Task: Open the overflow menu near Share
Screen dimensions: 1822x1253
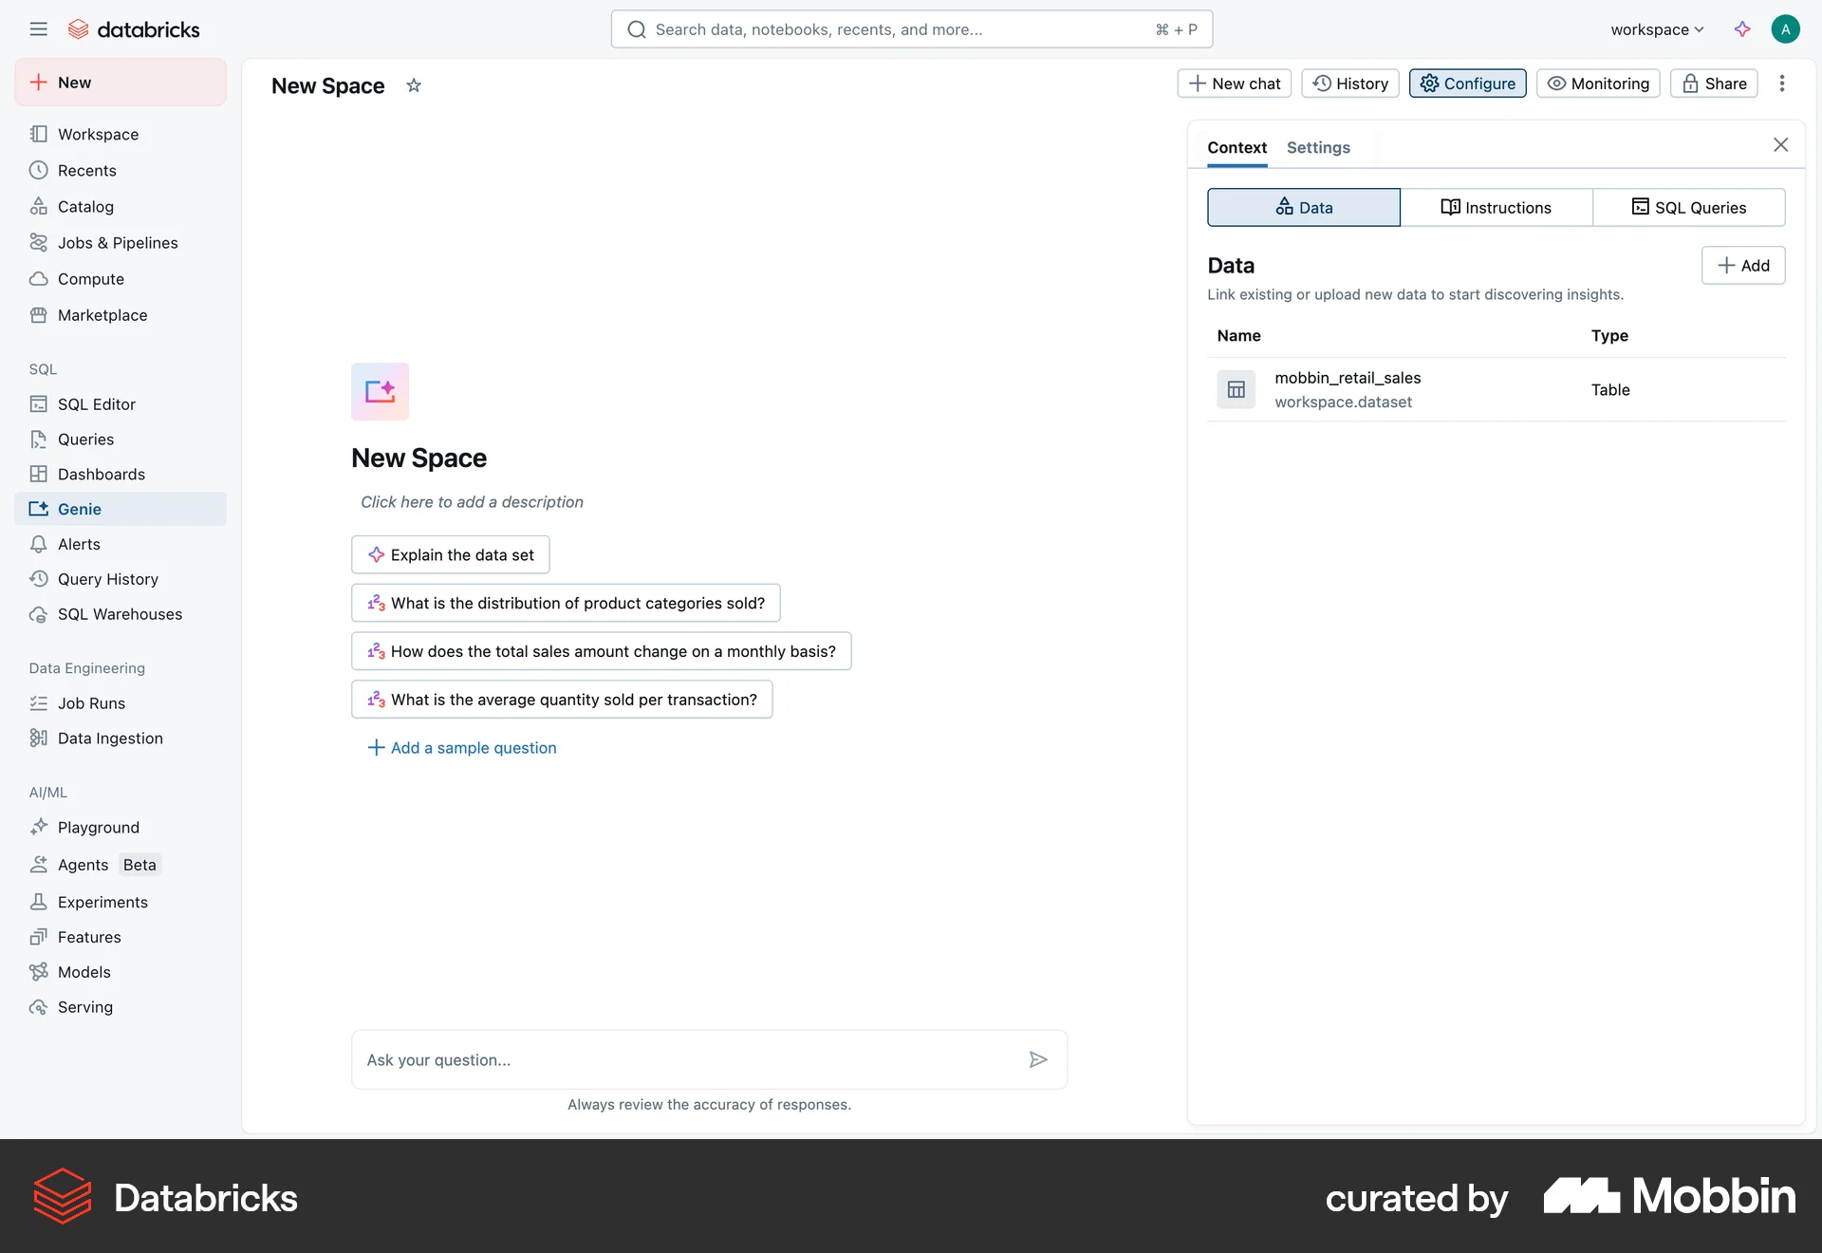Action: pyautogui.click(x=1783, y=84)
